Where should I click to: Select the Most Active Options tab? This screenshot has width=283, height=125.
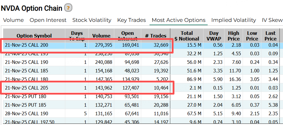[179, 20]
